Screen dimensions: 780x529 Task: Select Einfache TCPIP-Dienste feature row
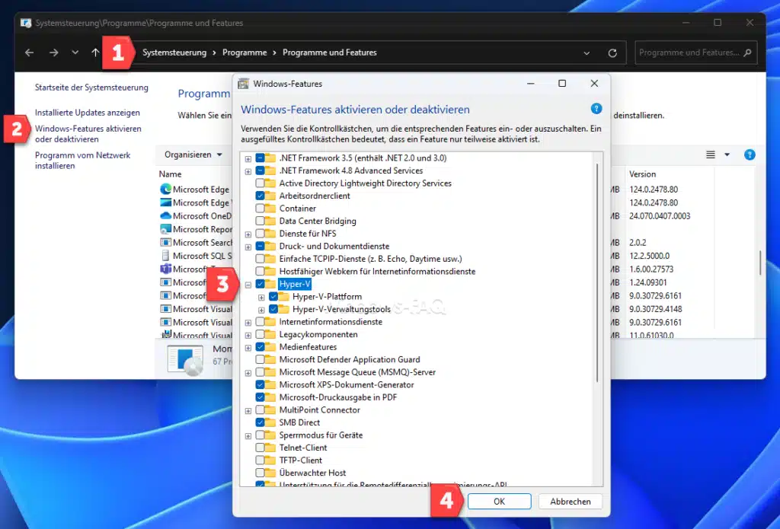[370, 259]
